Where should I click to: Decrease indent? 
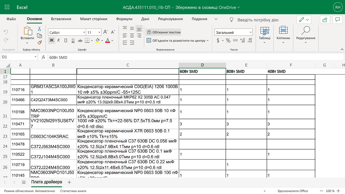(x=125, y=43)
